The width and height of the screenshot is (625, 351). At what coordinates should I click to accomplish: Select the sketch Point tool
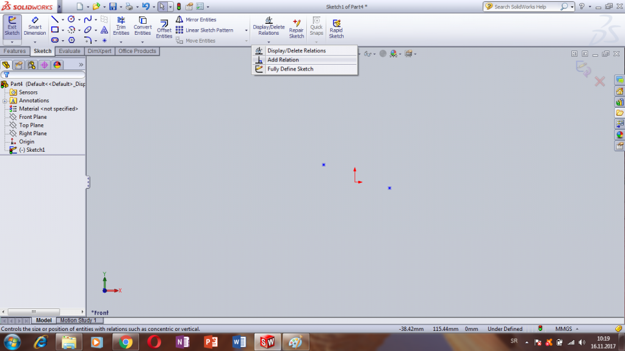point(104,40)
